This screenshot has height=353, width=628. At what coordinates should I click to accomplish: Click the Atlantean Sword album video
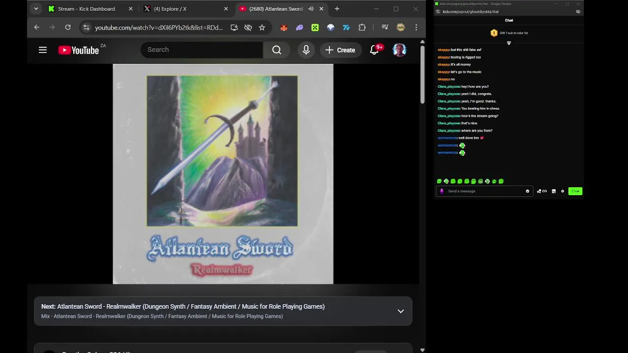point(223,174)
